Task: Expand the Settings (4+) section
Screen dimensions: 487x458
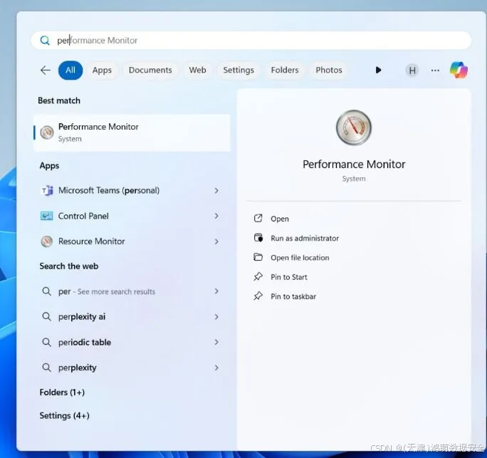Action: 64,416
